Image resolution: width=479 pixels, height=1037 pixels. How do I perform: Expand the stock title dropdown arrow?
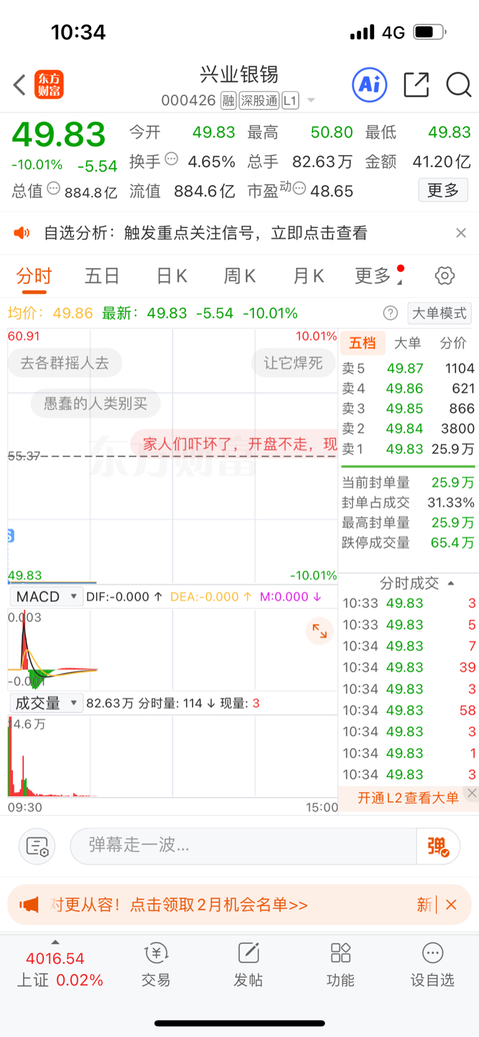coord(311,100)
